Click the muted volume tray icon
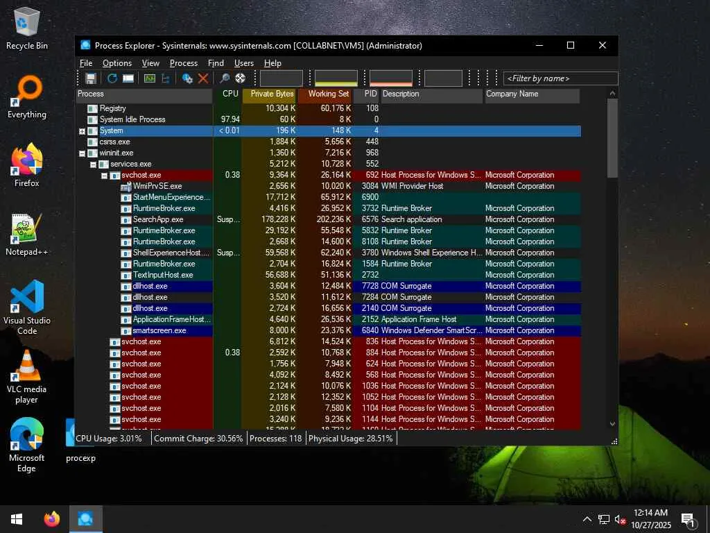The image size is (710, 533). click(x=621, y=519)
